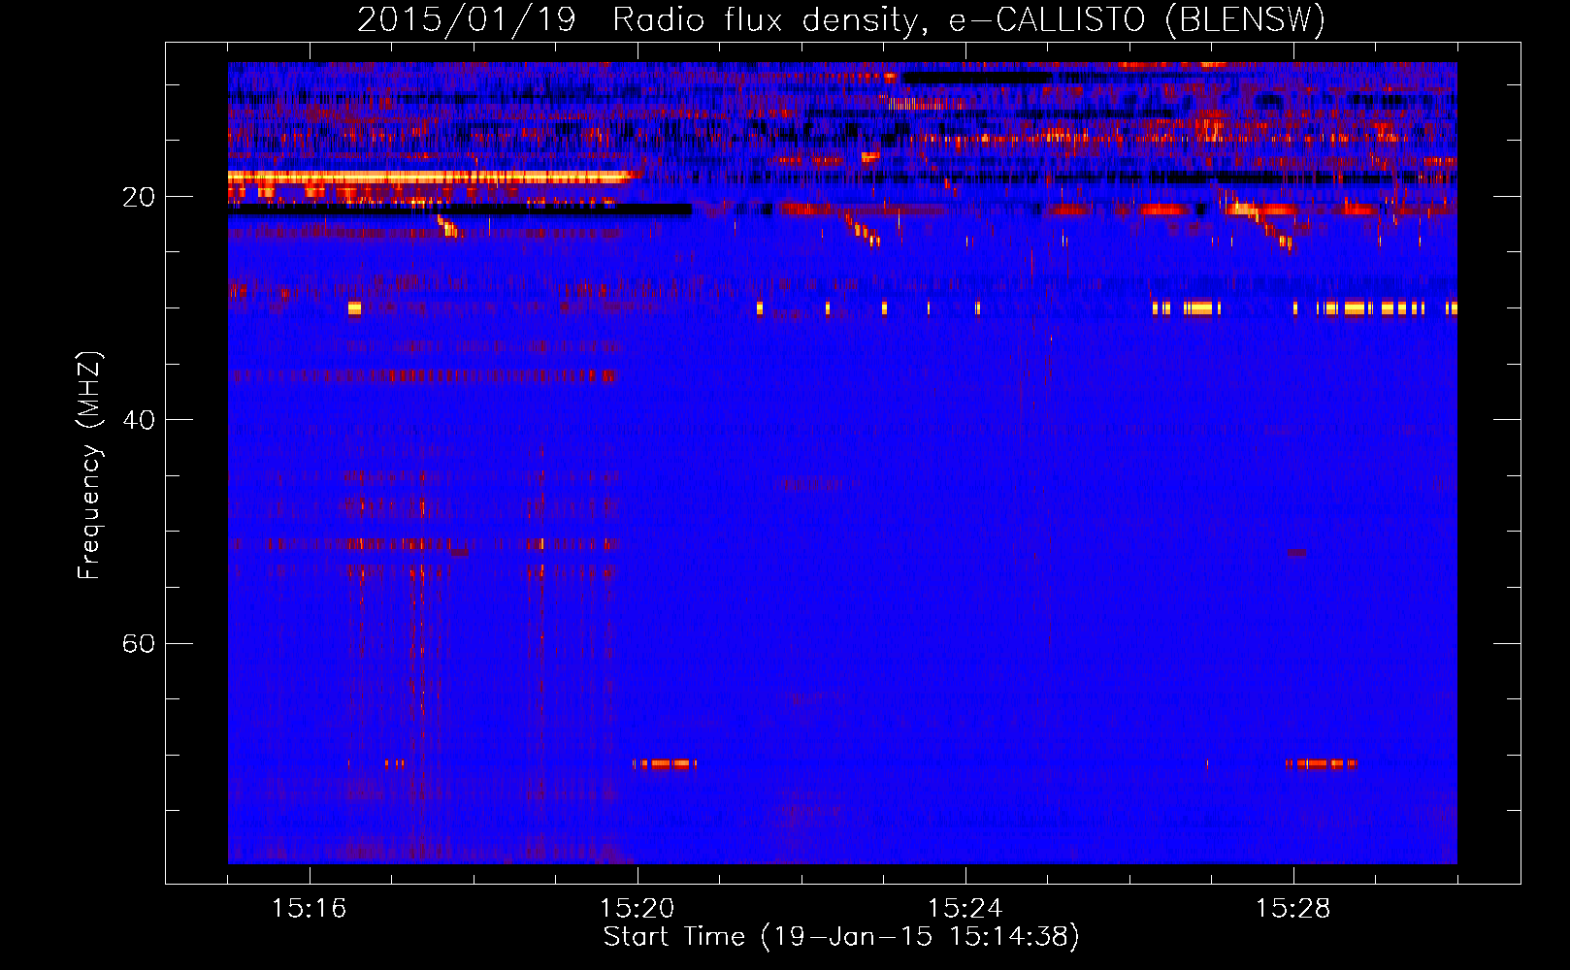Screen dimensions: 1570x970
Task: Click the 'Start Time (19-Jan-15 15:14:38)' label
Action: coord(841,937)
